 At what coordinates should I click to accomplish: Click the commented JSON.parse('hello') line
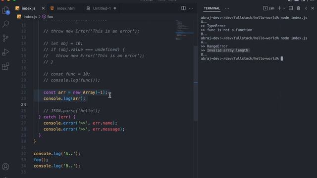[x=71, y=111]
